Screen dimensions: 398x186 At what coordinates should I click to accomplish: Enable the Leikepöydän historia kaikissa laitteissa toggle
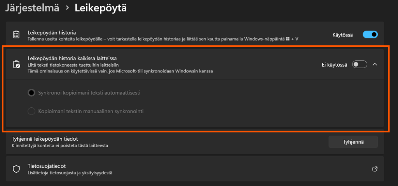click(360, 64)
